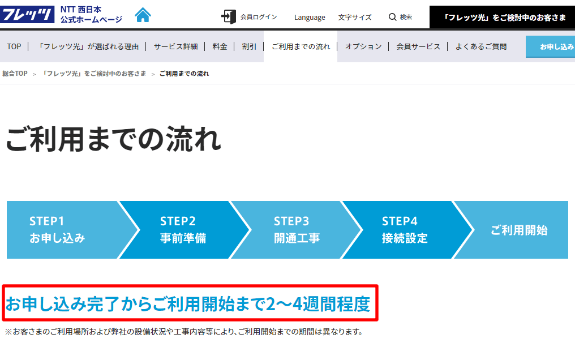Image resolution: width=575 pixels, height=347 pixels.
Task: Open 「フレッツ光」が選ばれる理由 menu item
Action: (x=88, y=46)
